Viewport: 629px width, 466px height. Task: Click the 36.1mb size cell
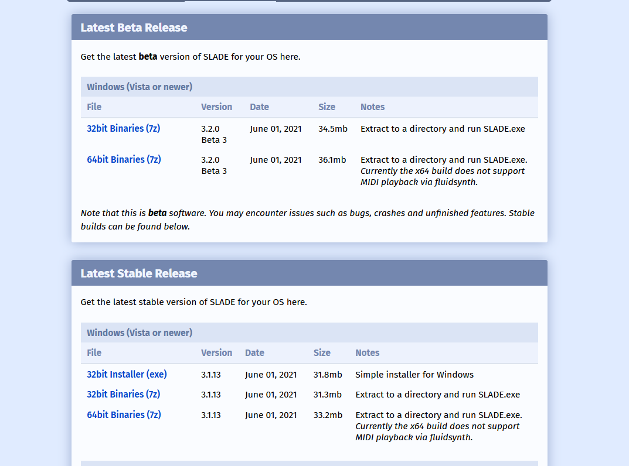332,160
